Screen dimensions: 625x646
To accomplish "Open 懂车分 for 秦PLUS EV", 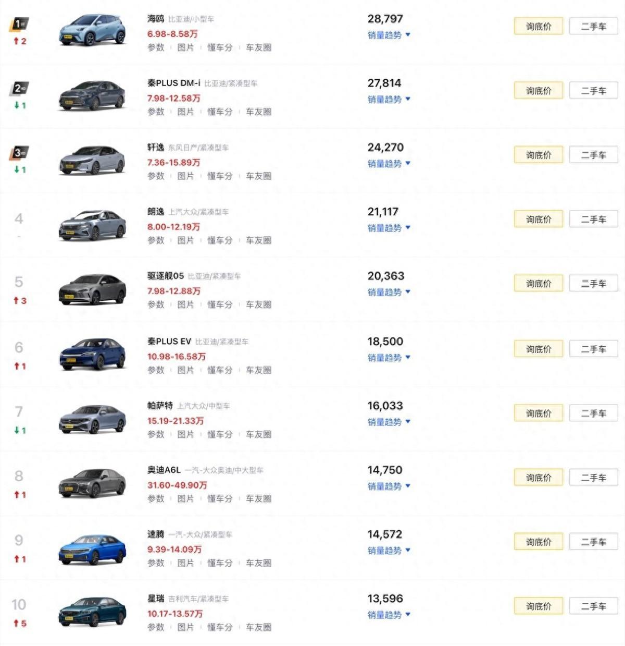I will tap(220, 370).
